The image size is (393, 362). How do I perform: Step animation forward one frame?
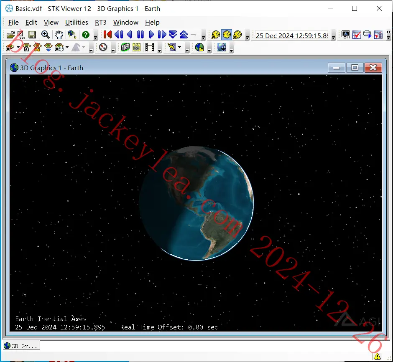coord(162,35)
